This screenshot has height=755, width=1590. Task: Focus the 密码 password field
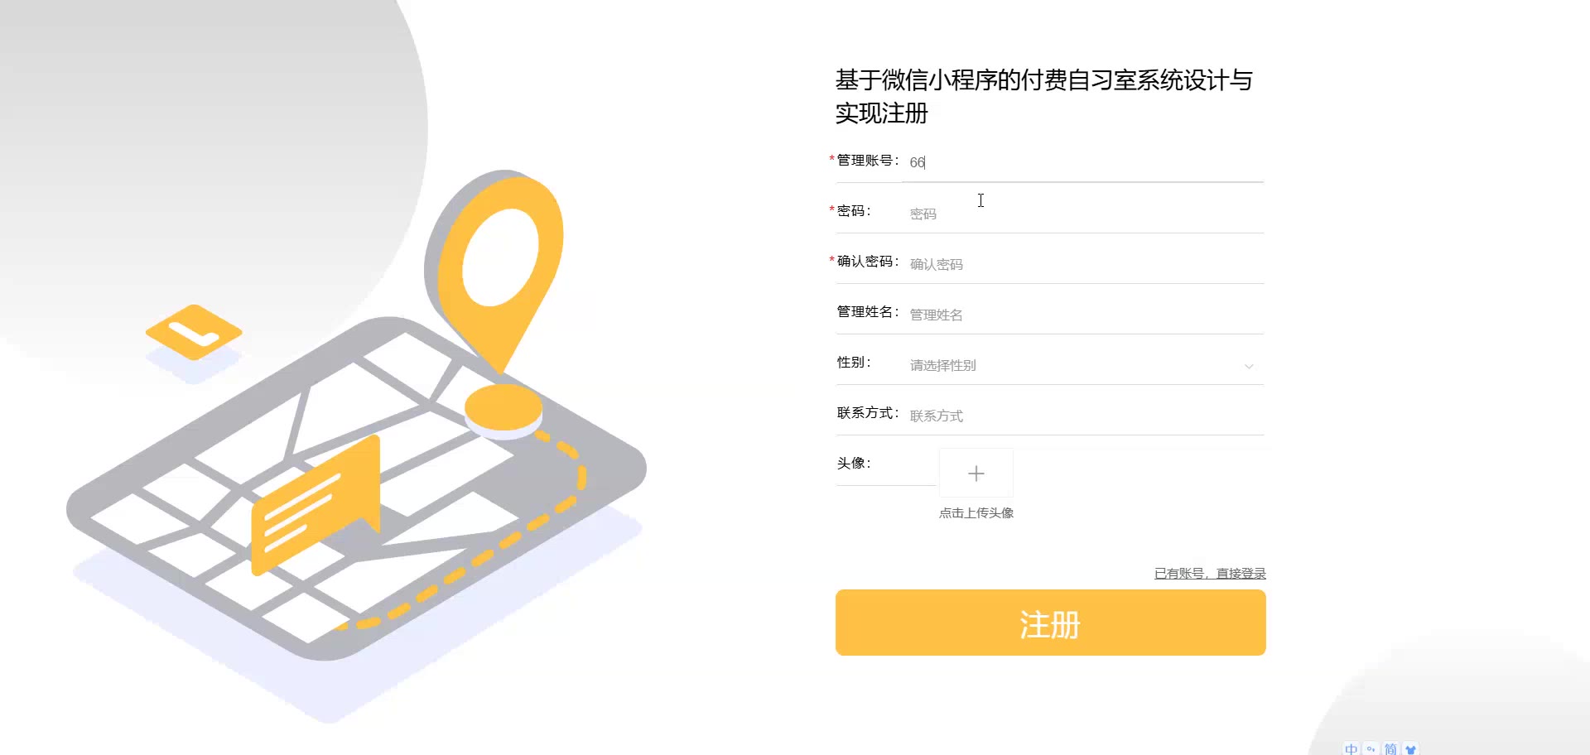tap(1083, 214)
